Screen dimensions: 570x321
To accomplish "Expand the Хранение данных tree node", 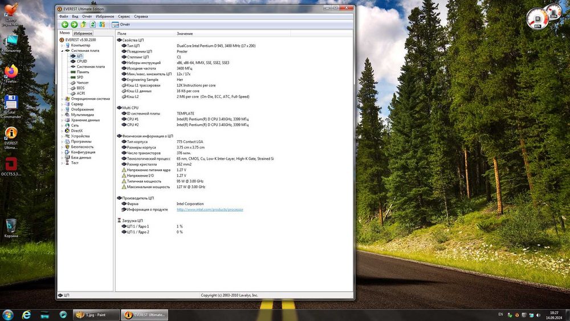I will [62, 120].
